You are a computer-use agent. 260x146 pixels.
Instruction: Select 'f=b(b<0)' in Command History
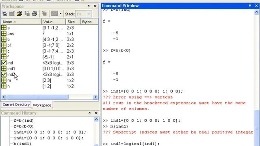point(24,126)
